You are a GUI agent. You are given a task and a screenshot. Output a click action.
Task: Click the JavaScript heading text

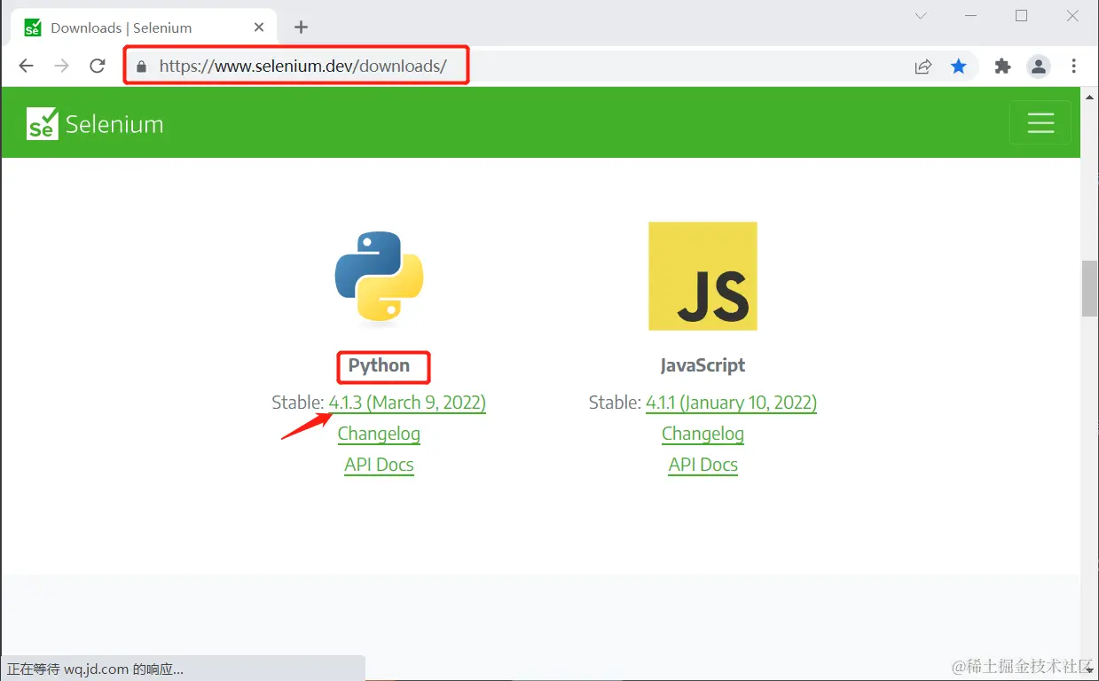(703, 365)
